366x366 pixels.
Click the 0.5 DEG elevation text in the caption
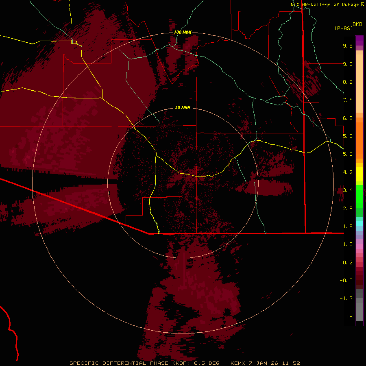(x=207, y=363)
